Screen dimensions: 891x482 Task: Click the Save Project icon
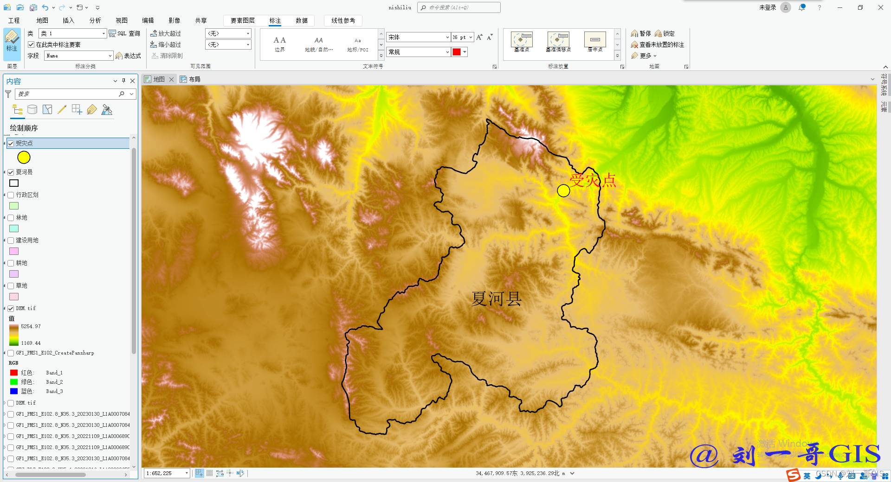pyautogui.click(x=33, y=7)
